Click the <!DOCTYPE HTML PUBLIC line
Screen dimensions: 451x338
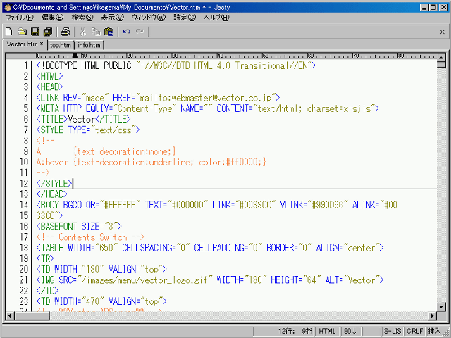(x=176, y=65)
